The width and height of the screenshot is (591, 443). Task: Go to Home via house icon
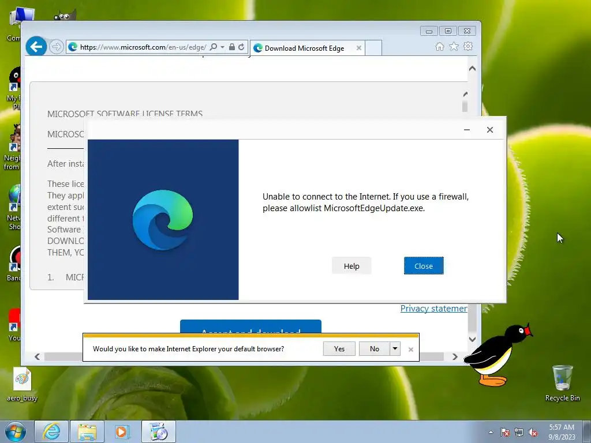439,46
